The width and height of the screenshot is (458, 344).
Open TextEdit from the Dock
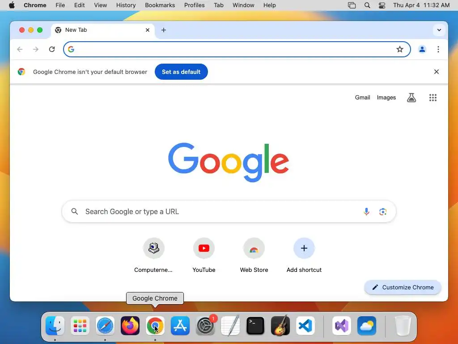pyautogui.click(x=230, y=326)
